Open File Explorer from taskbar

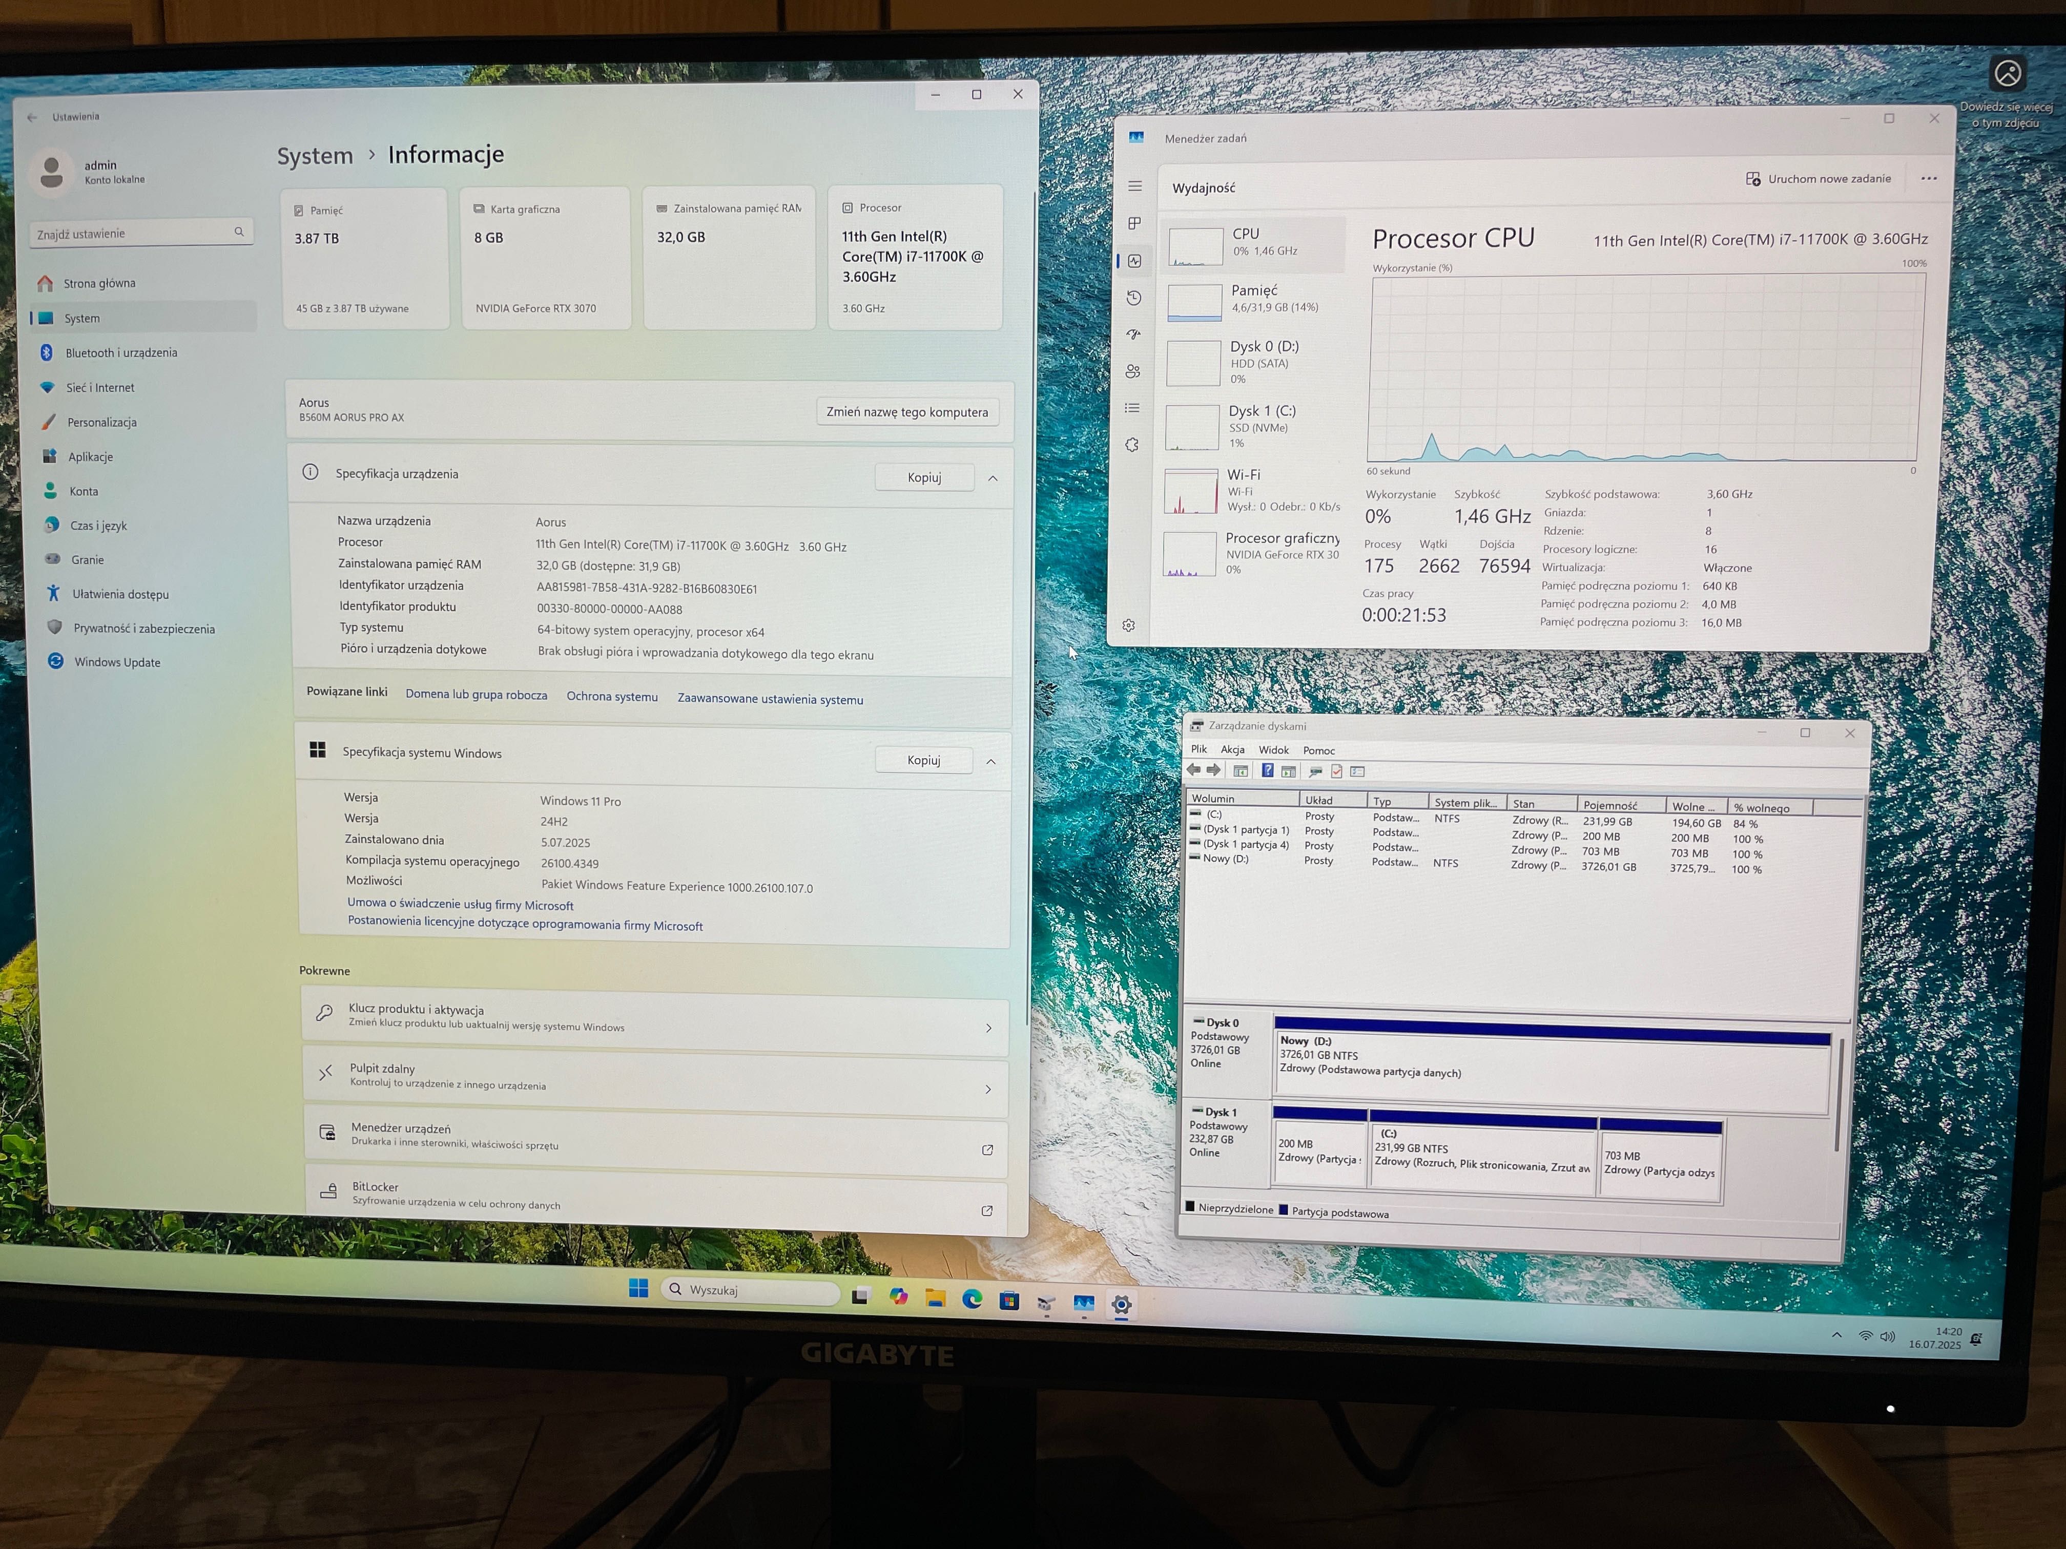pyautogui.click(x=935, y=1298)
